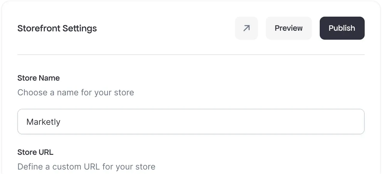Image resolution: width=382 pixels, height=174 pixels.
Task: Click the Store URL label
Action: (x=35, y=152)
